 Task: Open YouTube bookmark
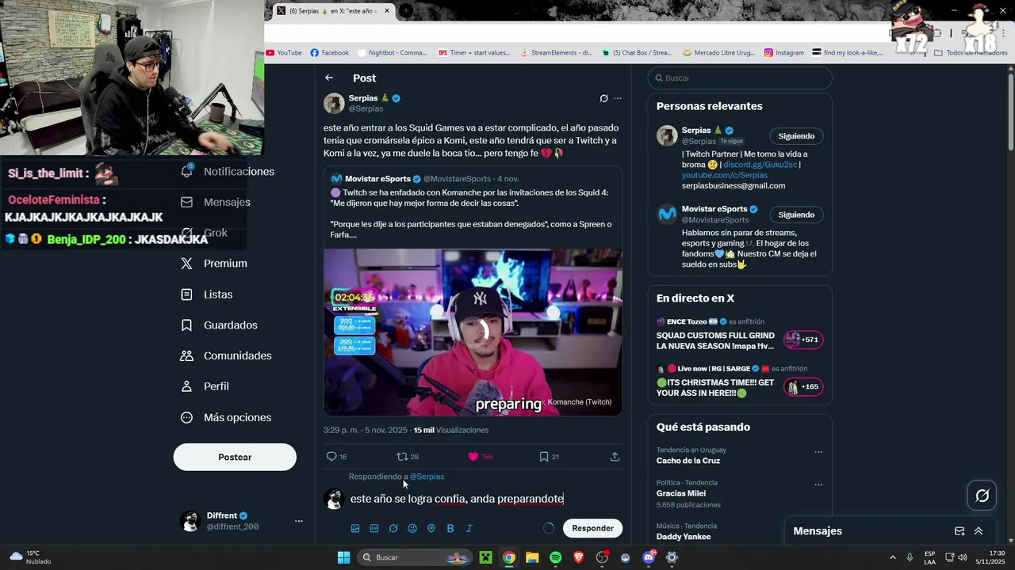click(x=284, y=53)
